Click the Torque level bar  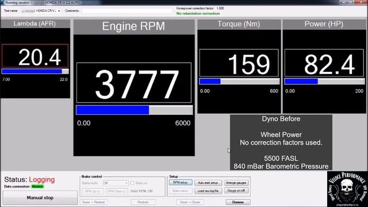tap(239, 82)
